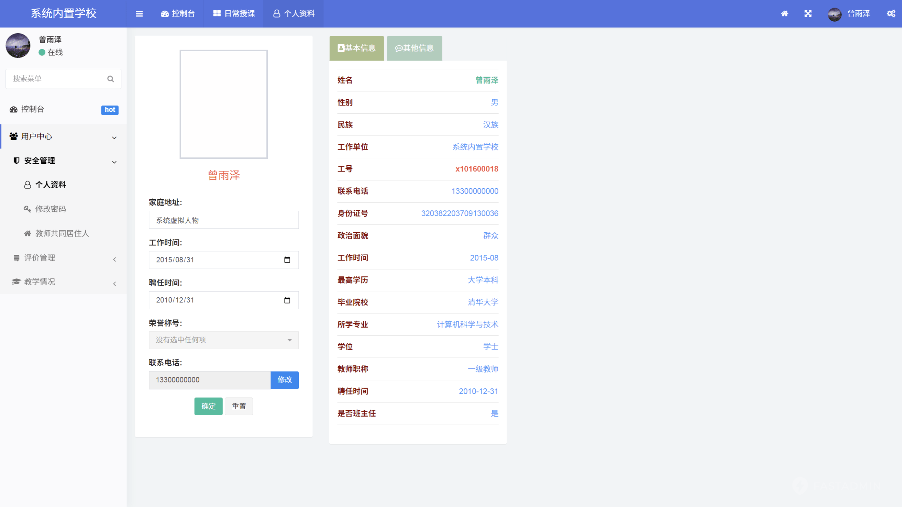Switch to the 基本信息 tab

[357, 48]
